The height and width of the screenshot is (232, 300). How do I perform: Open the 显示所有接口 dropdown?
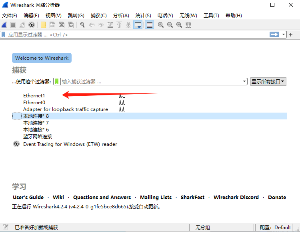(x=268, y=82)
